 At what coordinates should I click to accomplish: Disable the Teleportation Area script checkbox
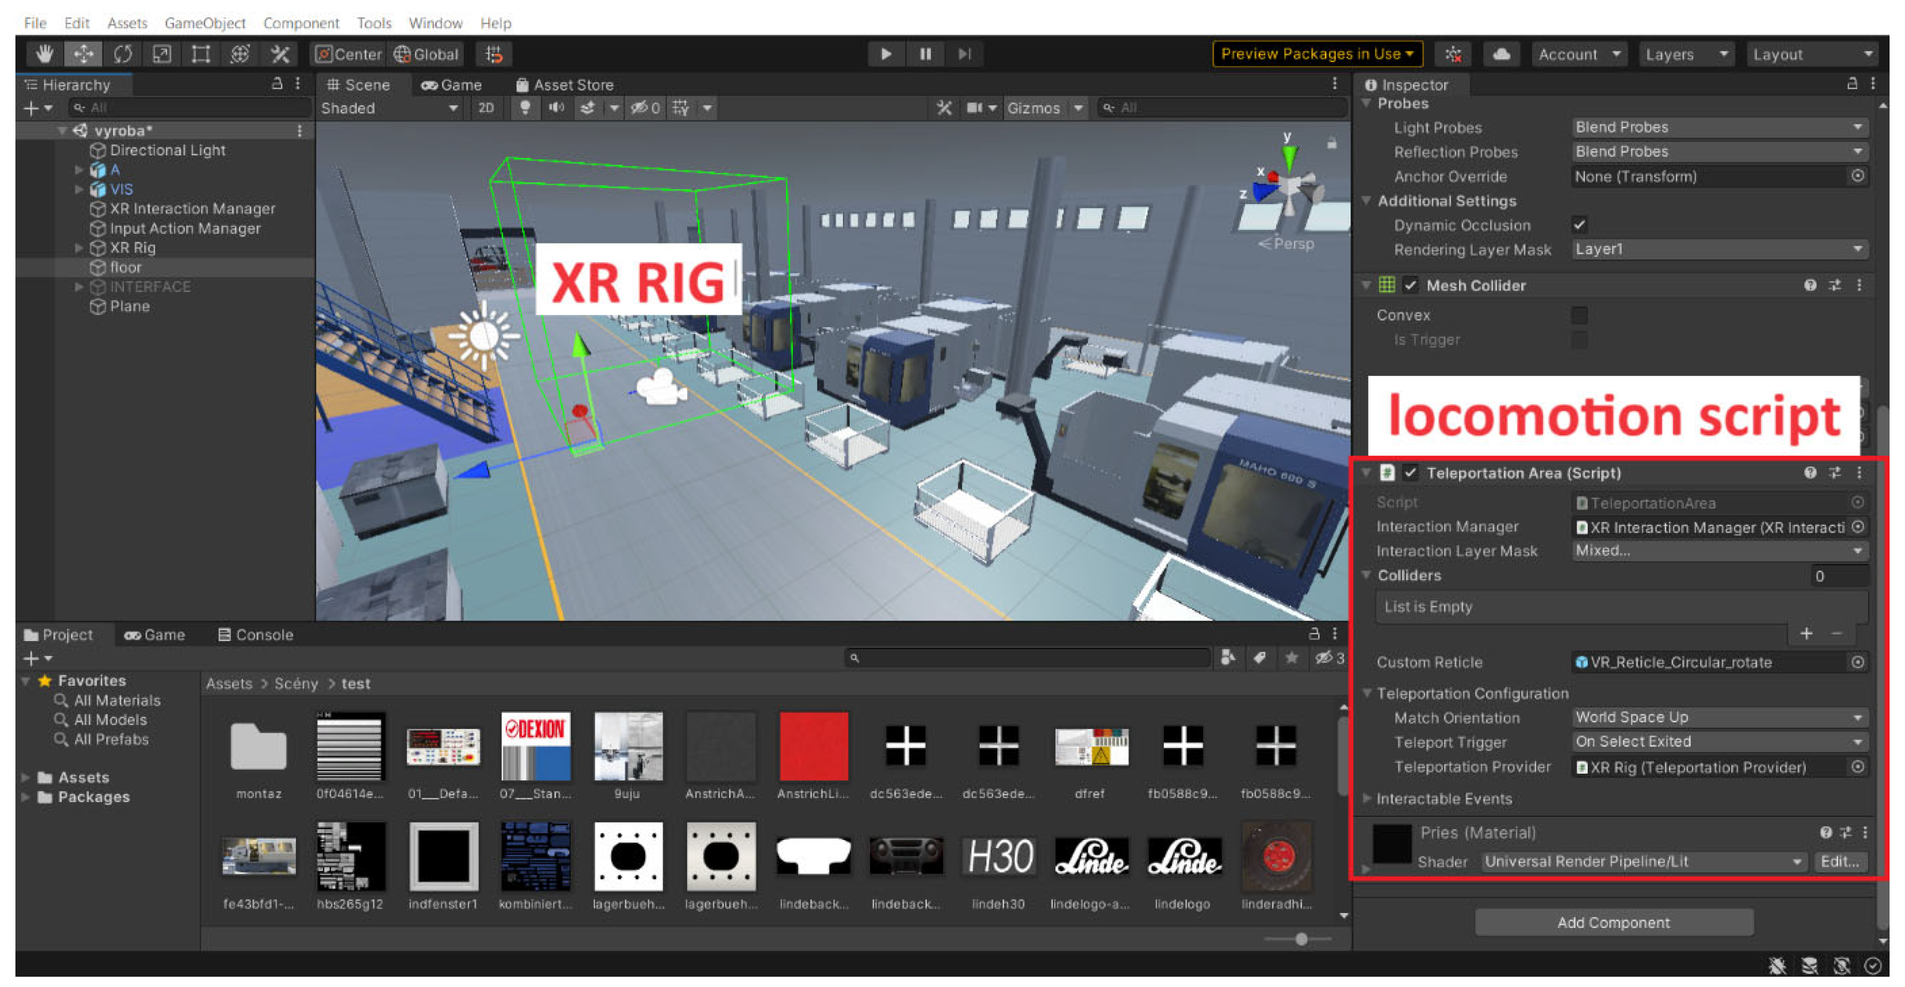[x=1411, y=473]
